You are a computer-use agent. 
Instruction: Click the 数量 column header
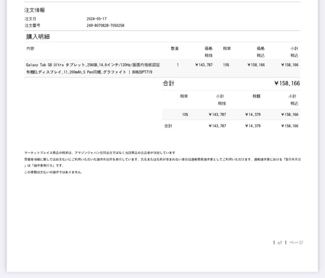(x=175, y=48)
